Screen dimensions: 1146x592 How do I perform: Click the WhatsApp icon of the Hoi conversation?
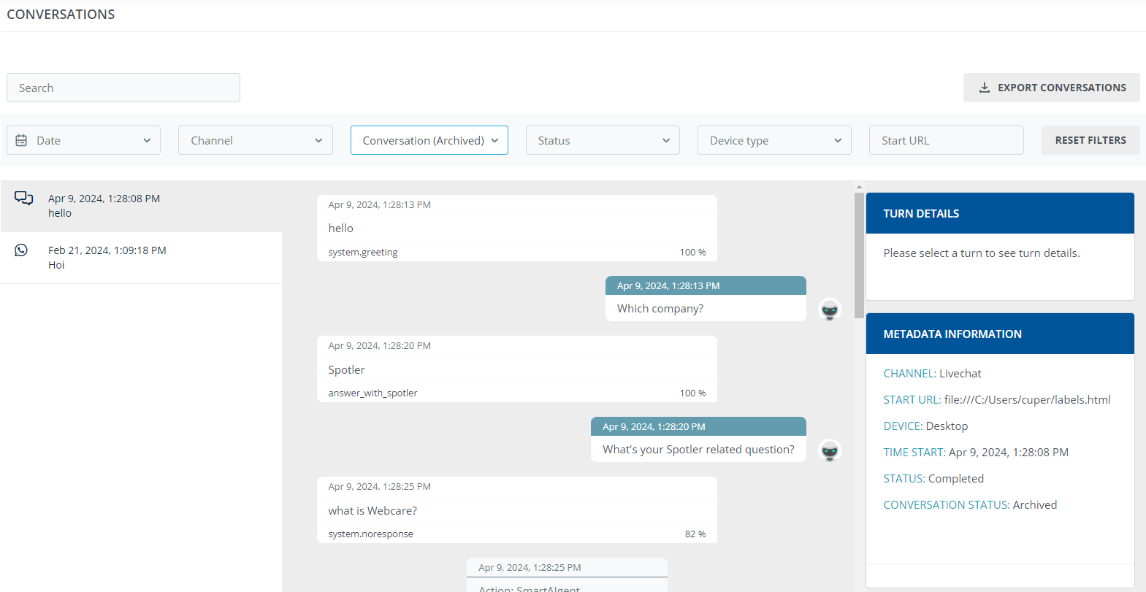pyautogui.click(x=21, y=250)
